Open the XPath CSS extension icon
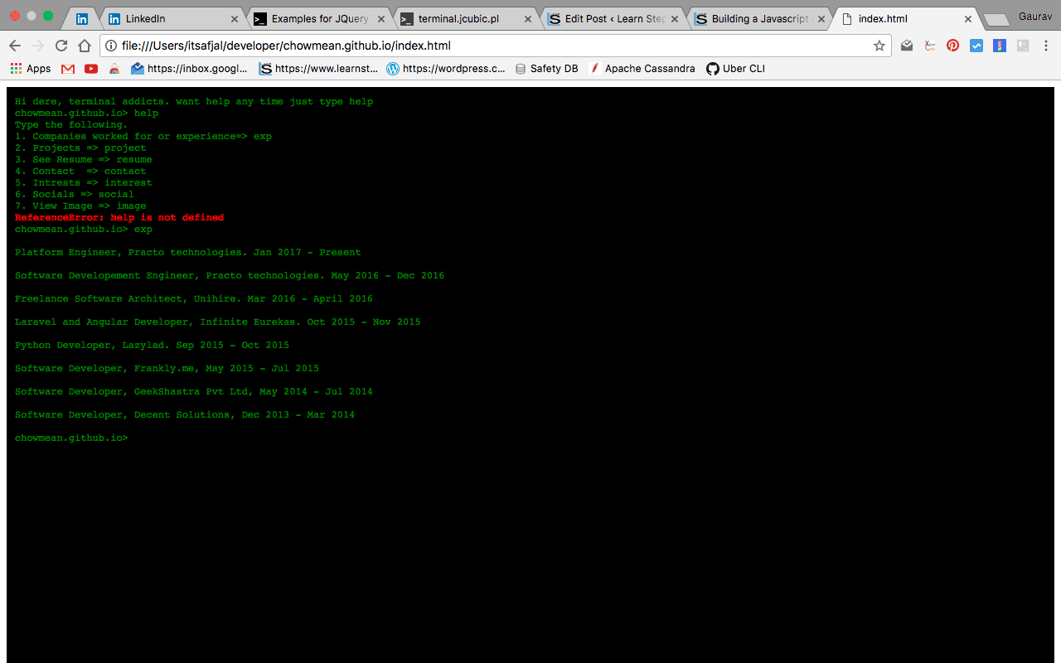 (x=930, y=46)
